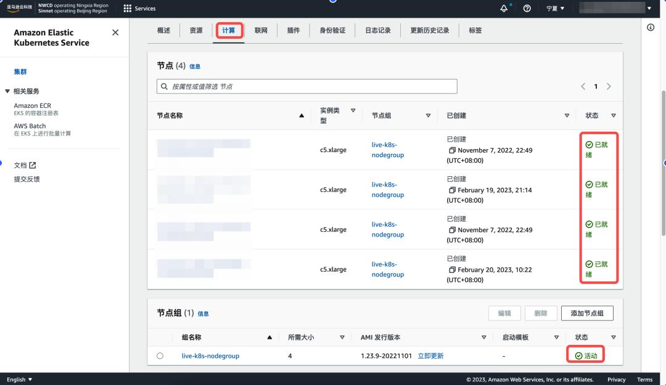Image resolution: width=666 pixels, height=385 pixels.
Task: Click the sort arrow on 节点名称 column
Action: pos(302,115)
